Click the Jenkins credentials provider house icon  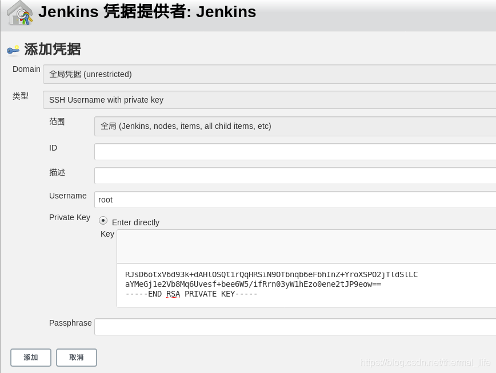[19, 14]
